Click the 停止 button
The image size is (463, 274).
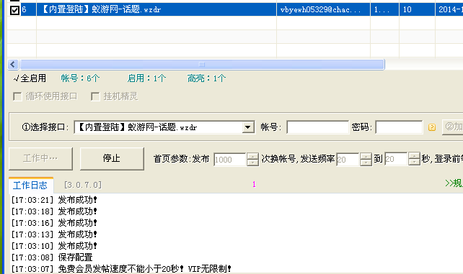click(112, 159)
